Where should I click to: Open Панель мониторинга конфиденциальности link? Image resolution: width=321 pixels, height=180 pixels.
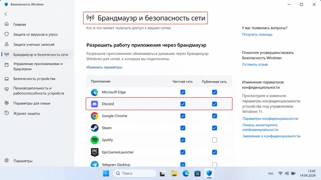pyautogui.click(x=260, y=127)
